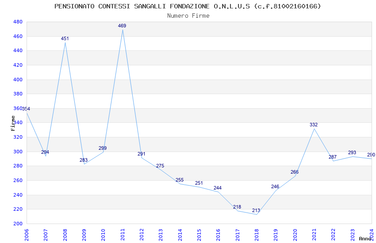Viewport: 376px width, 243px height.
Task: Click the x-axis year 2021
Action: [314, 235]
